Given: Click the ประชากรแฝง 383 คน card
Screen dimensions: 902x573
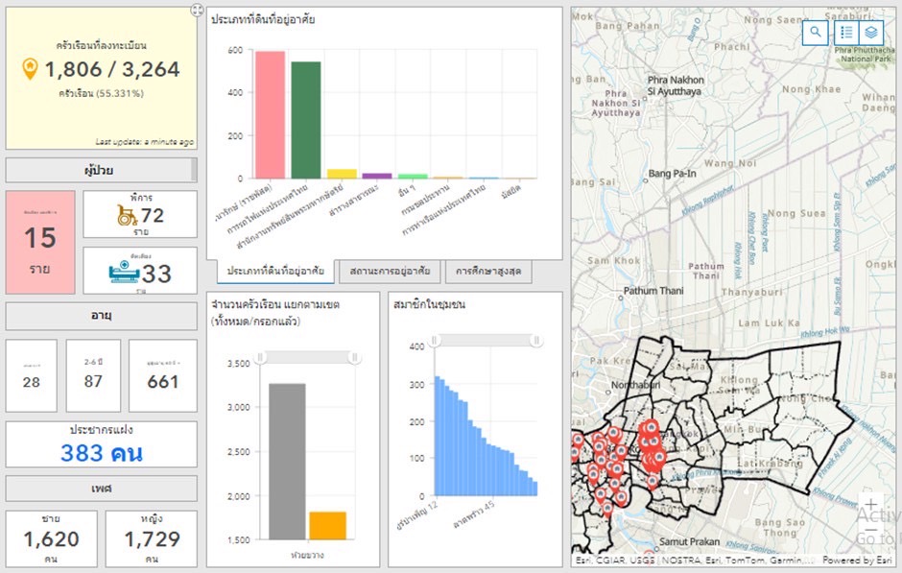Looking at the screenshot, I should pos(102,444).
